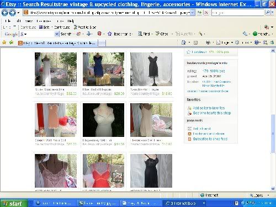This screenshot has height=207, width=276.
Task: Click the seller location link
Action: tap(216, 83)
